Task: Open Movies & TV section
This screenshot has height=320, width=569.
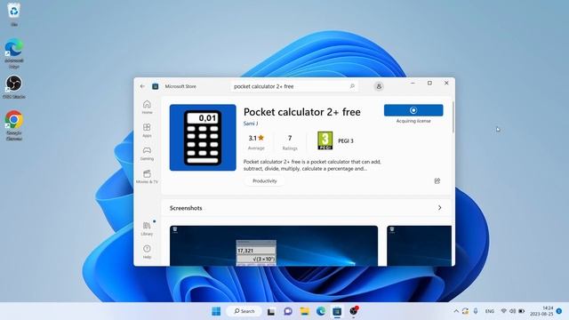Action: tap(147, 177)
